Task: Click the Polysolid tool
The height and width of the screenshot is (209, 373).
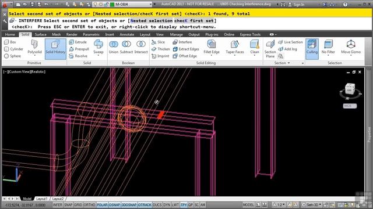Action: [34, 48]
